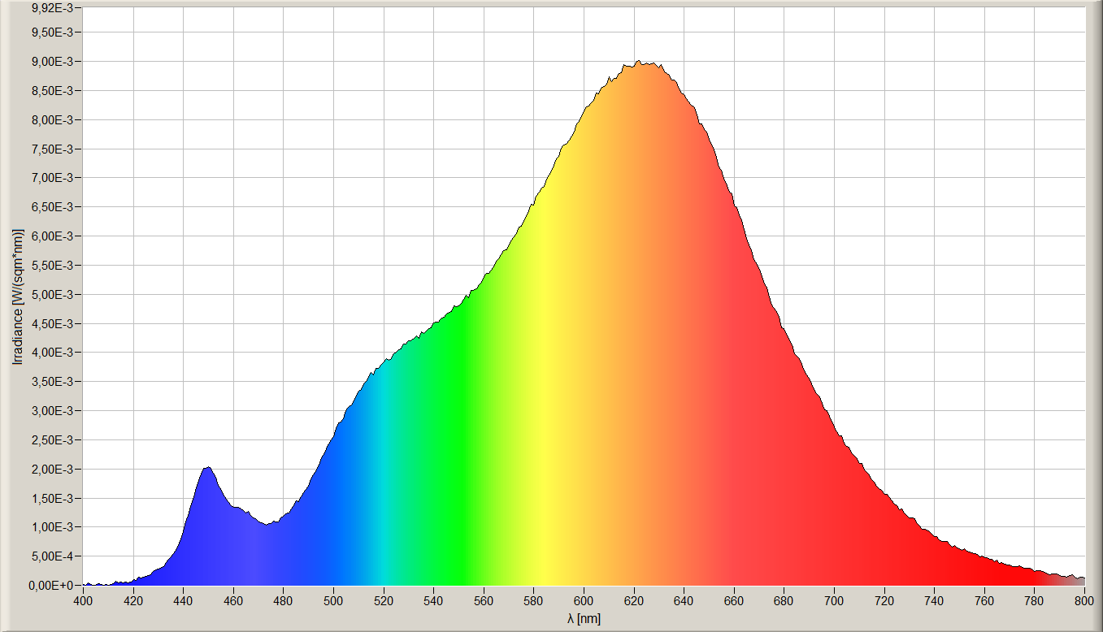Click the 9,92E-3 top axis value
1103x632 pixels.
coord(53,8)
